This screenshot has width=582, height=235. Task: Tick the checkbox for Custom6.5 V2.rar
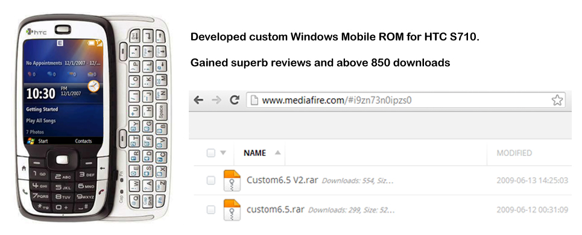pos(211,181)
